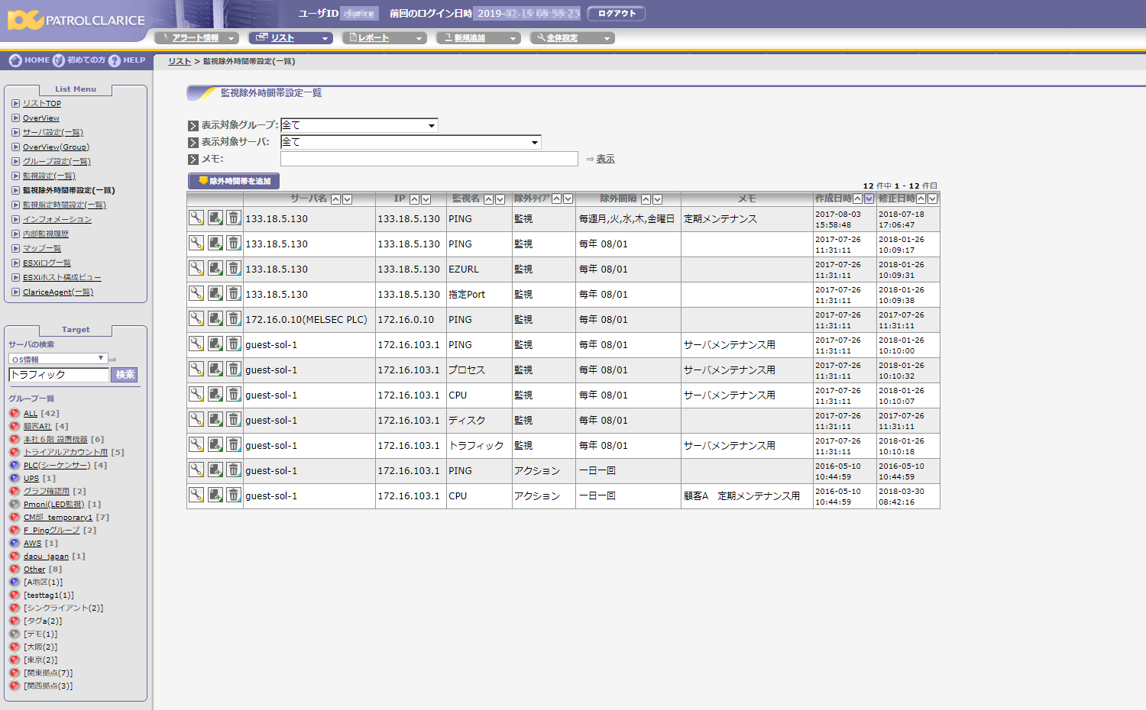Select the PLC(シーケンサー) group link
The width and height of the screenshot is (1146, 710).
coord(57,466)
